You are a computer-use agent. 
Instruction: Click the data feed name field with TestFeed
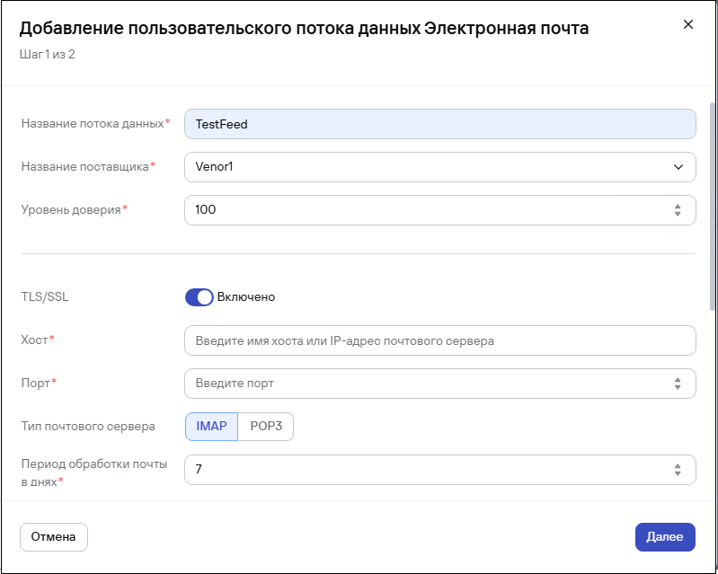tap(440, 124)
